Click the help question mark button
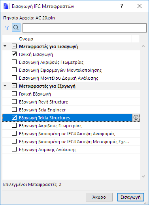149x205 pixels. tap(122, 6)
